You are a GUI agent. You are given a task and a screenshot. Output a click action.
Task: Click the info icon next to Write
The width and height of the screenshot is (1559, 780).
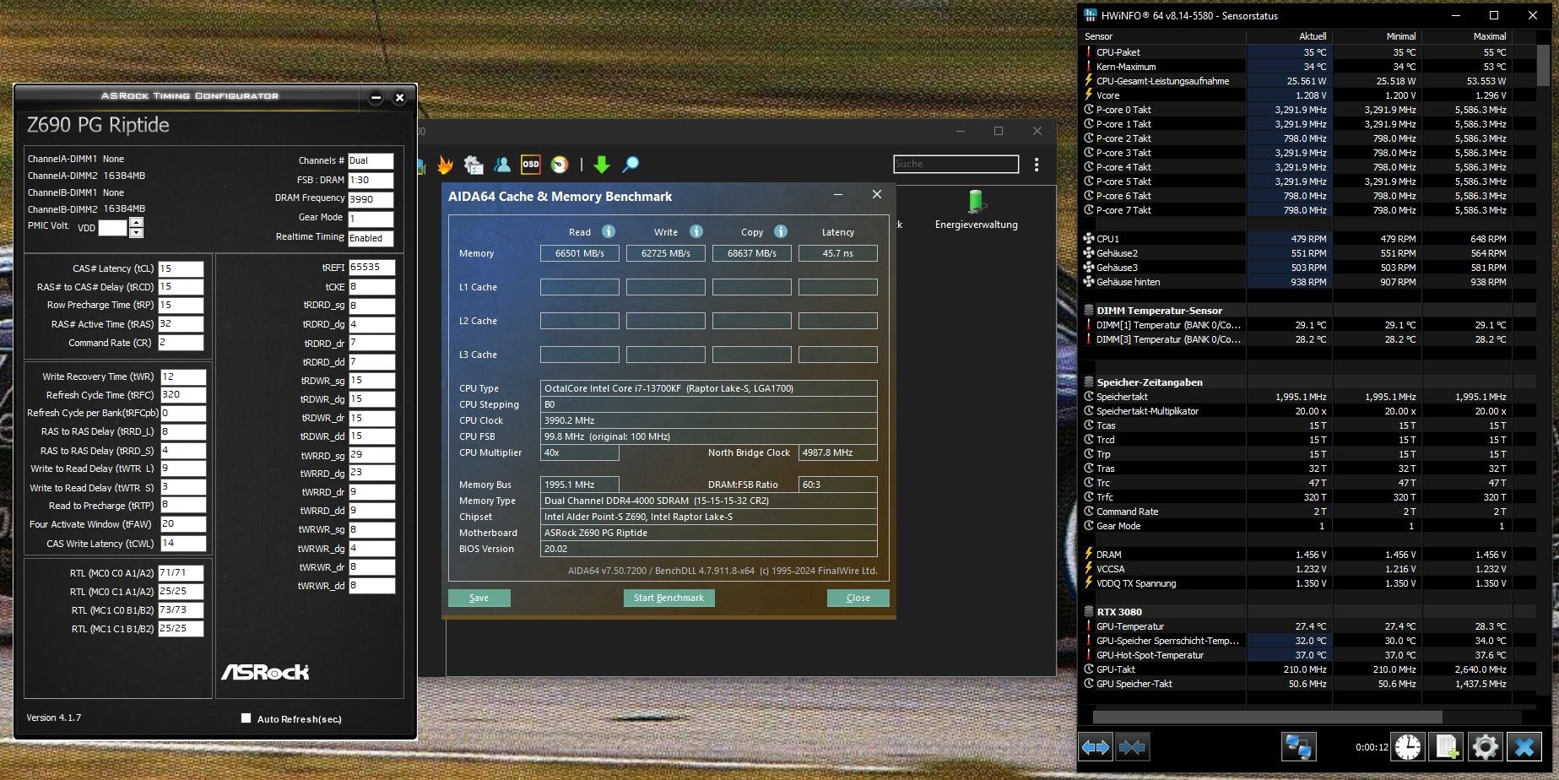click(696, 231)
